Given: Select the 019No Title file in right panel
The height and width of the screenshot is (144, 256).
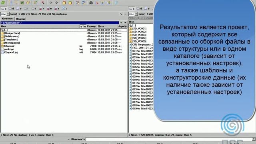Looking at the screenshot, I should 141,108.
